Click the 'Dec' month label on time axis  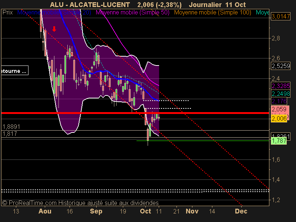pyautogui.click(x=241, y=211)
